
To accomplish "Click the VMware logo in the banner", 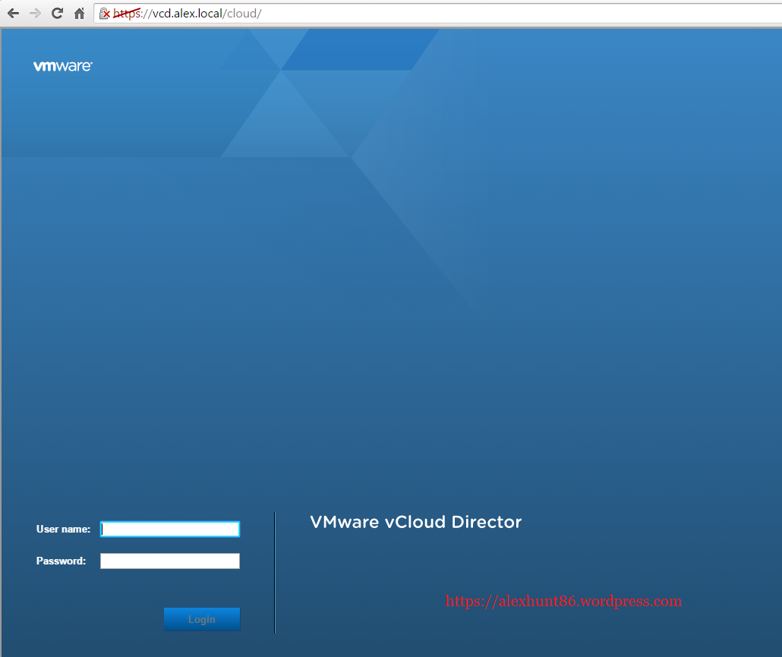I will (x=62, y=65).
